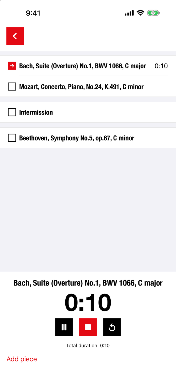Tap the battery icon in status bar

(153, 13)
